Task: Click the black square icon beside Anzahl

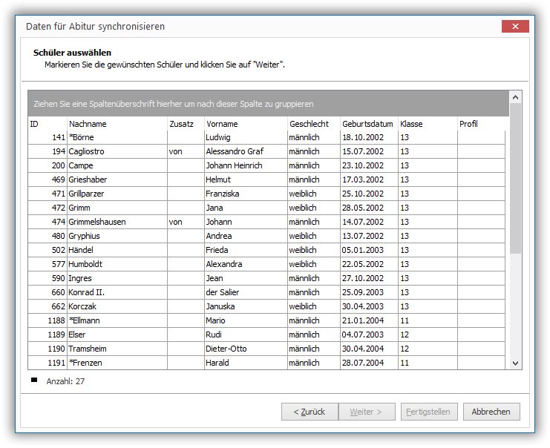Action: click(x=34, y=380)
